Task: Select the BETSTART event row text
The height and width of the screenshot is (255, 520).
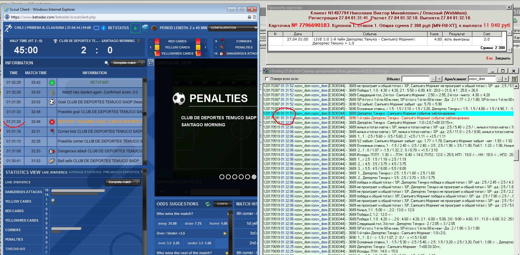Action: tap(100, 82)
